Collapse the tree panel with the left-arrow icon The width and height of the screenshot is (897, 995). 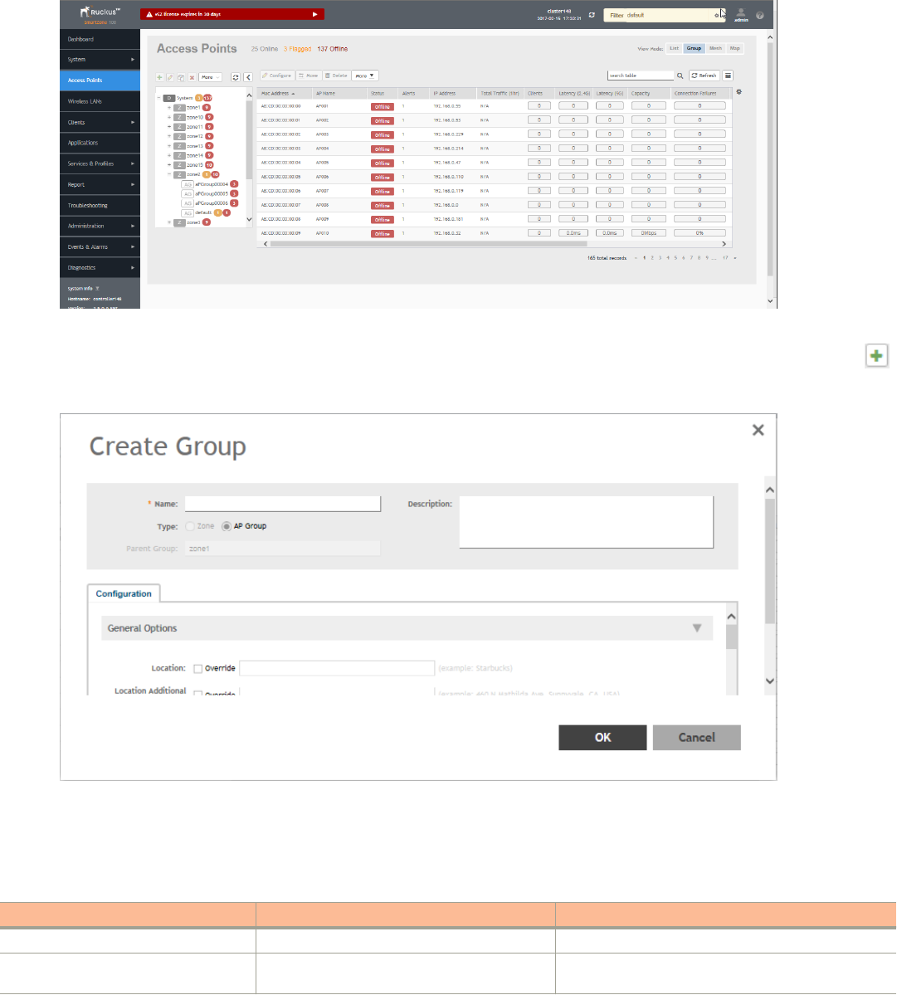(248, 77)
